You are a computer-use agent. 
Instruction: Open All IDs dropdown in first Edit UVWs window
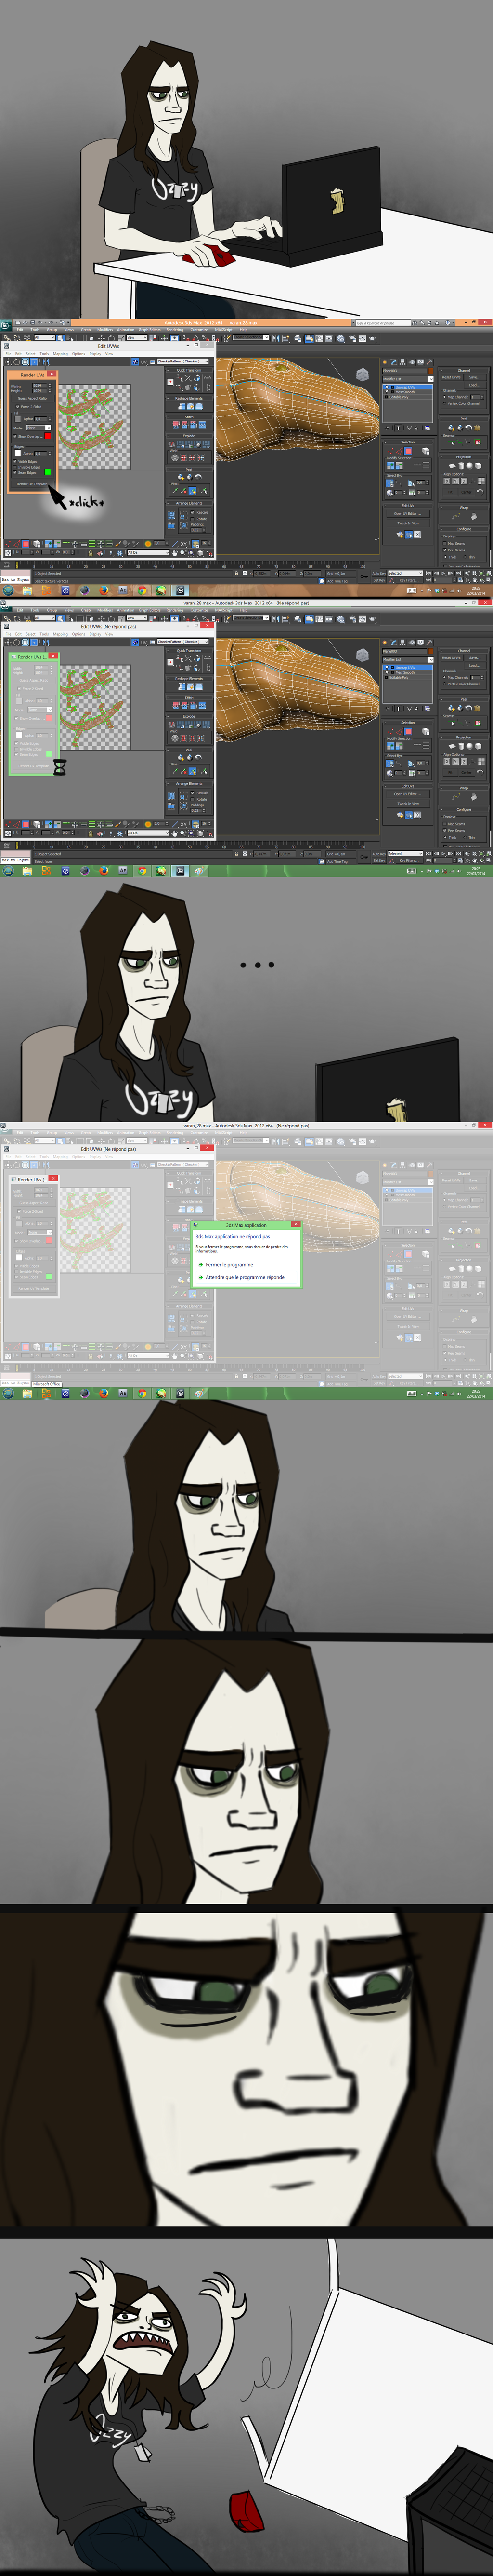click(x=149, y=553)
